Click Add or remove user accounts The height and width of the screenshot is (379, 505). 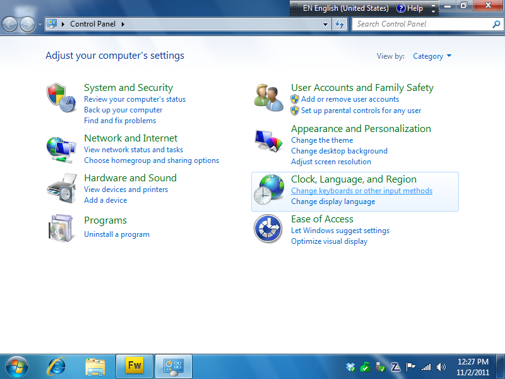click(x=350, y=99)
